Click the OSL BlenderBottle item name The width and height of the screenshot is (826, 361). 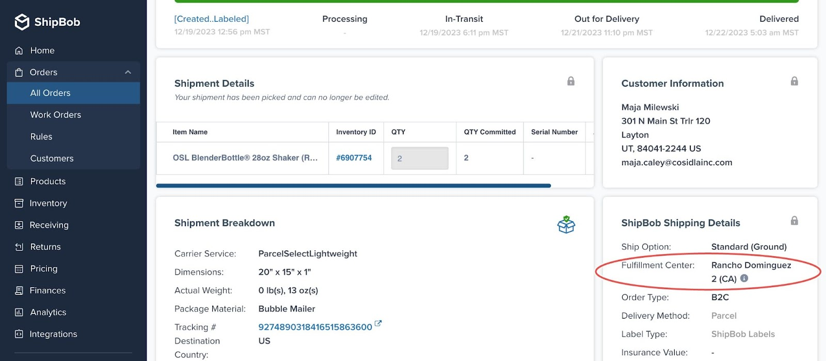(x=245, y=158)
